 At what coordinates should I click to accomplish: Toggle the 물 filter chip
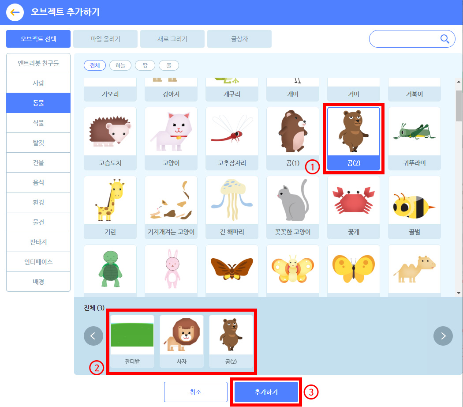point(169,65)
